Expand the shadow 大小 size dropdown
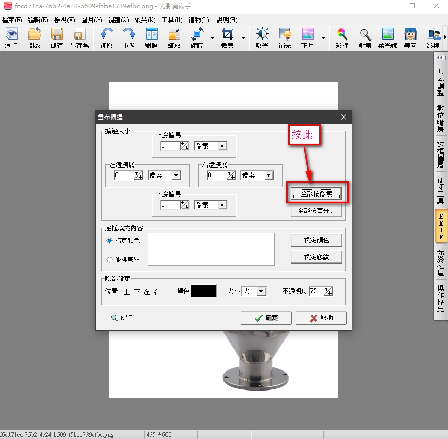 coord(261,291)
